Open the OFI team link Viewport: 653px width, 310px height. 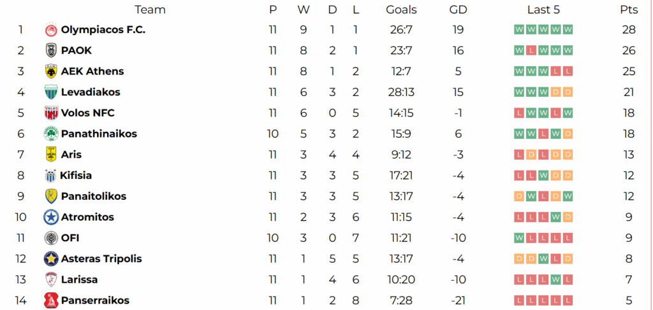70,238
